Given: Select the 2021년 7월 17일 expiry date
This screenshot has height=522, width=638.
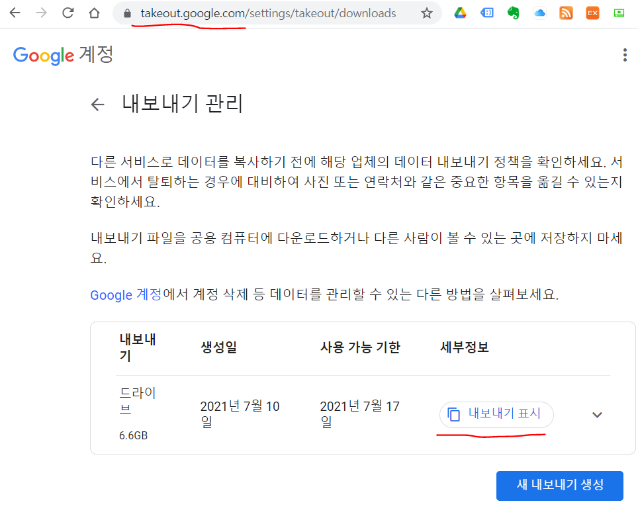Looking at the screenshot, I should (x=359, y=413).
